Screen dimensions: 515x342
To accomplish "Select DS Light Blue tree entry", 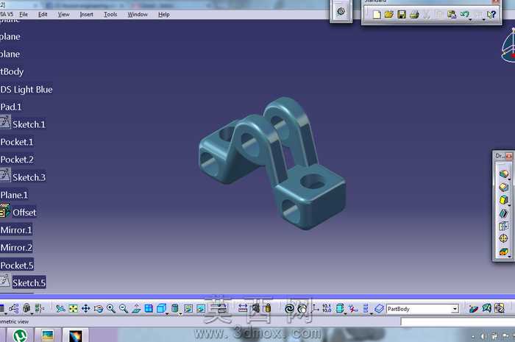I will 26,90.
